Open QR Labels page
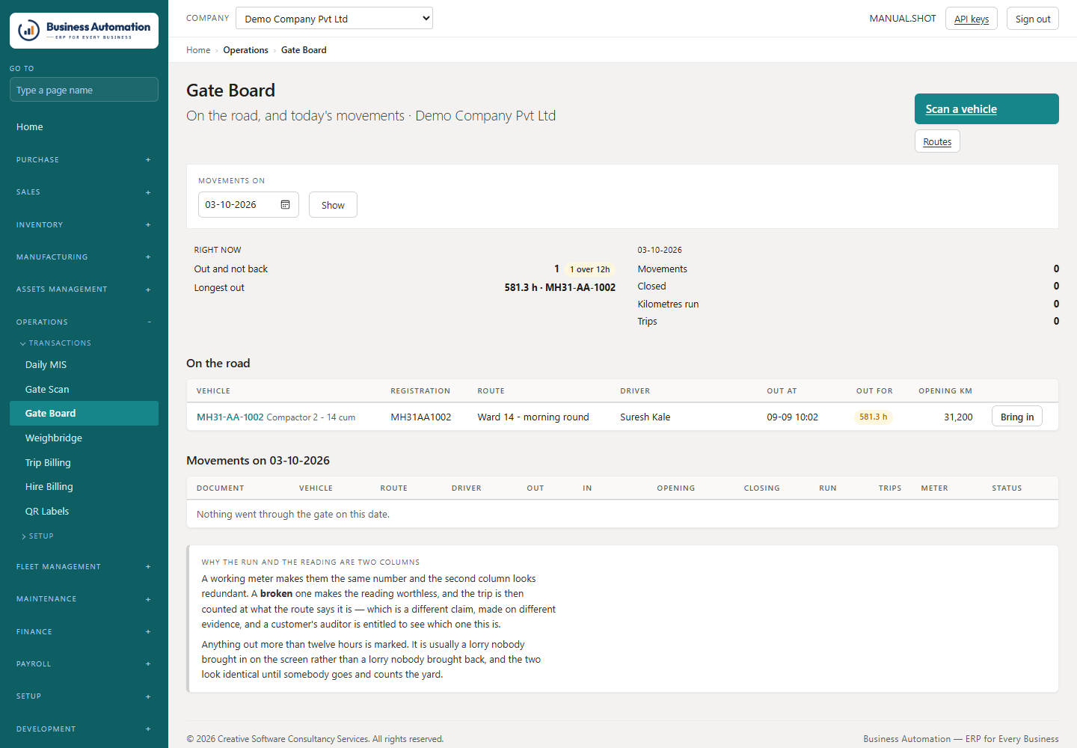 pyautogui.click(x=84, y=512)
